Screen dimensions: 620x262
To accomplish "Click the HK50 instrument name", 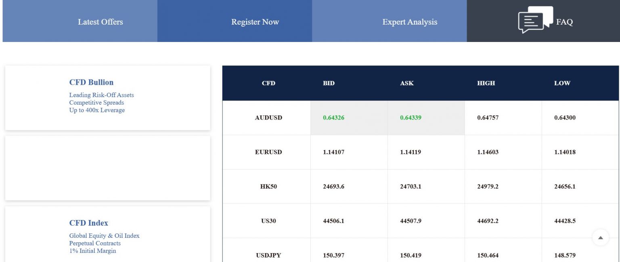I will coord(268,187).
